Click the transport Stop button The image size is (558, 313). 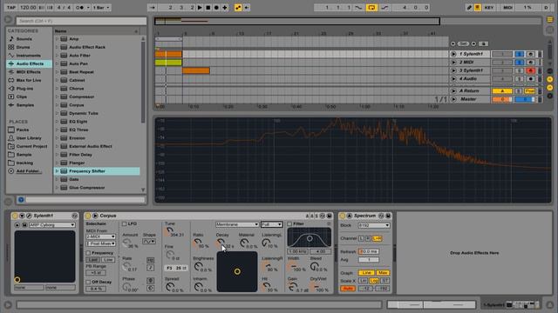pos(208,8)
